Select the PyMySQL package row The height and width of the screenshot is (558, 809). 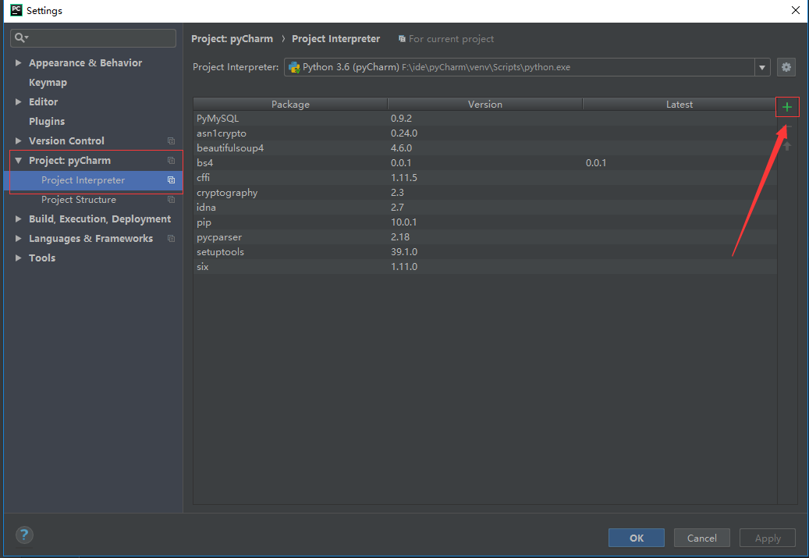485,118
